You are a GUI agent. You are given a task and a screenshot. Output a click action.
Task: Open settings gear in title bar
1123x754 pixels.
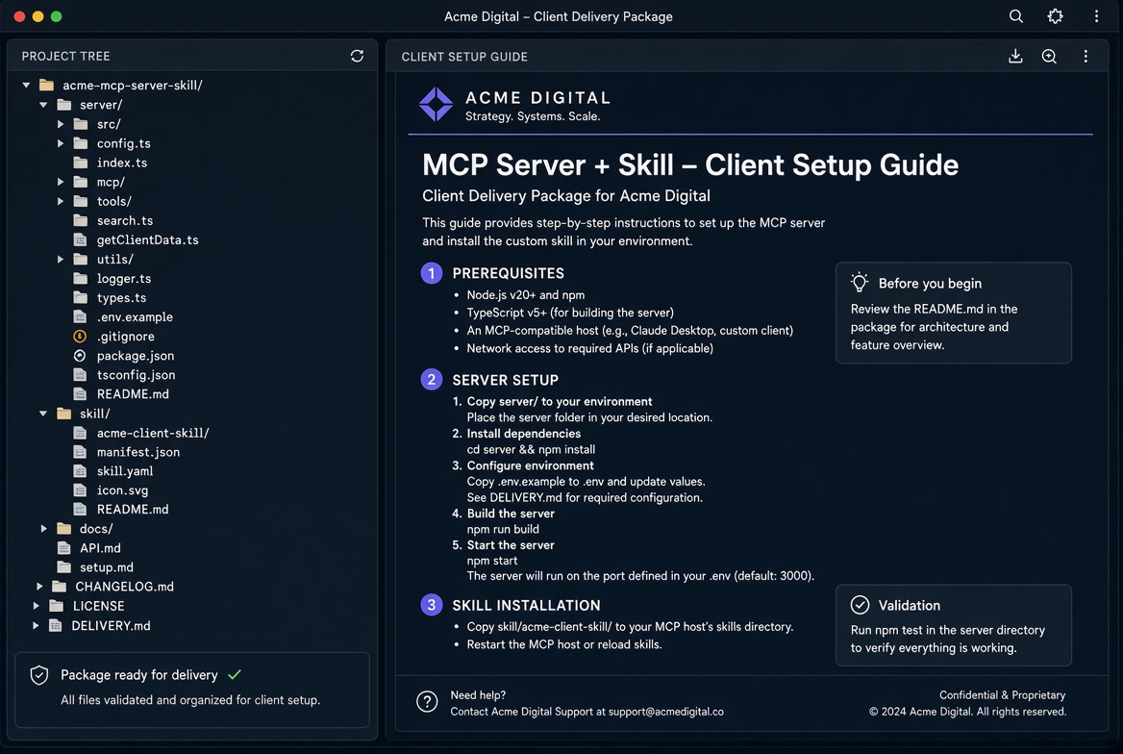[x=1055, y=15]
